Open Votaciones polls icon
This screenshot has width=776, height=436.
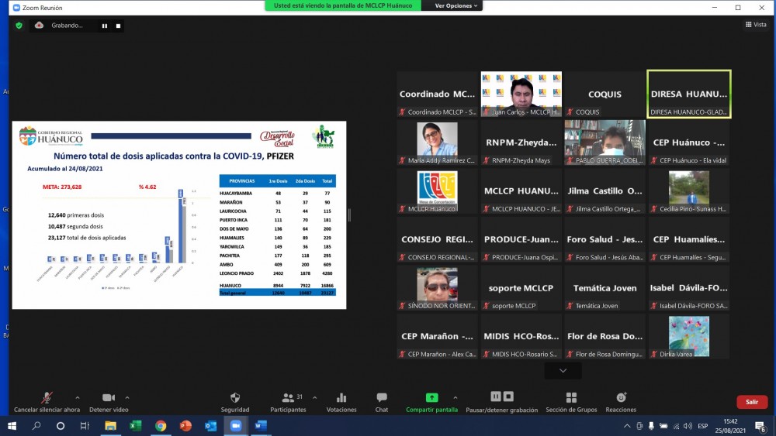pyautogui.click(x=341, y=400)
